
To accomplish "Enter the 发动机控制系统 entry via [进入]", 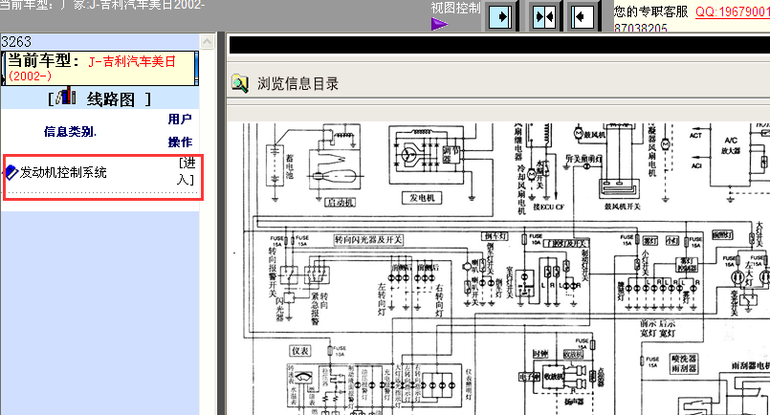I will point(187,171).
